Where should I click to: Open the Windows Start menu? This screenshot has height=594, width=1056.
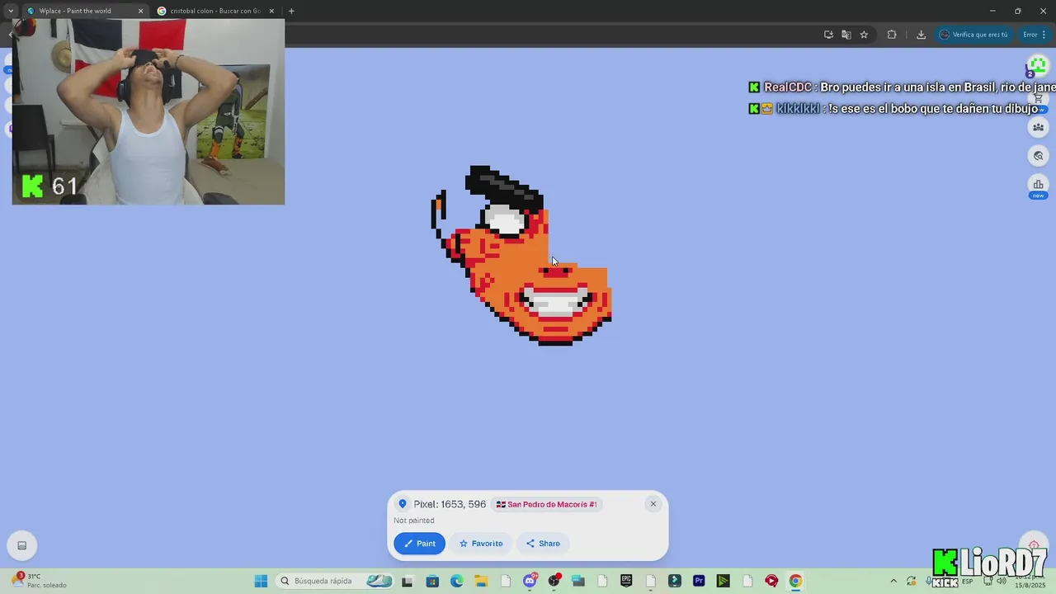[261, 581]
